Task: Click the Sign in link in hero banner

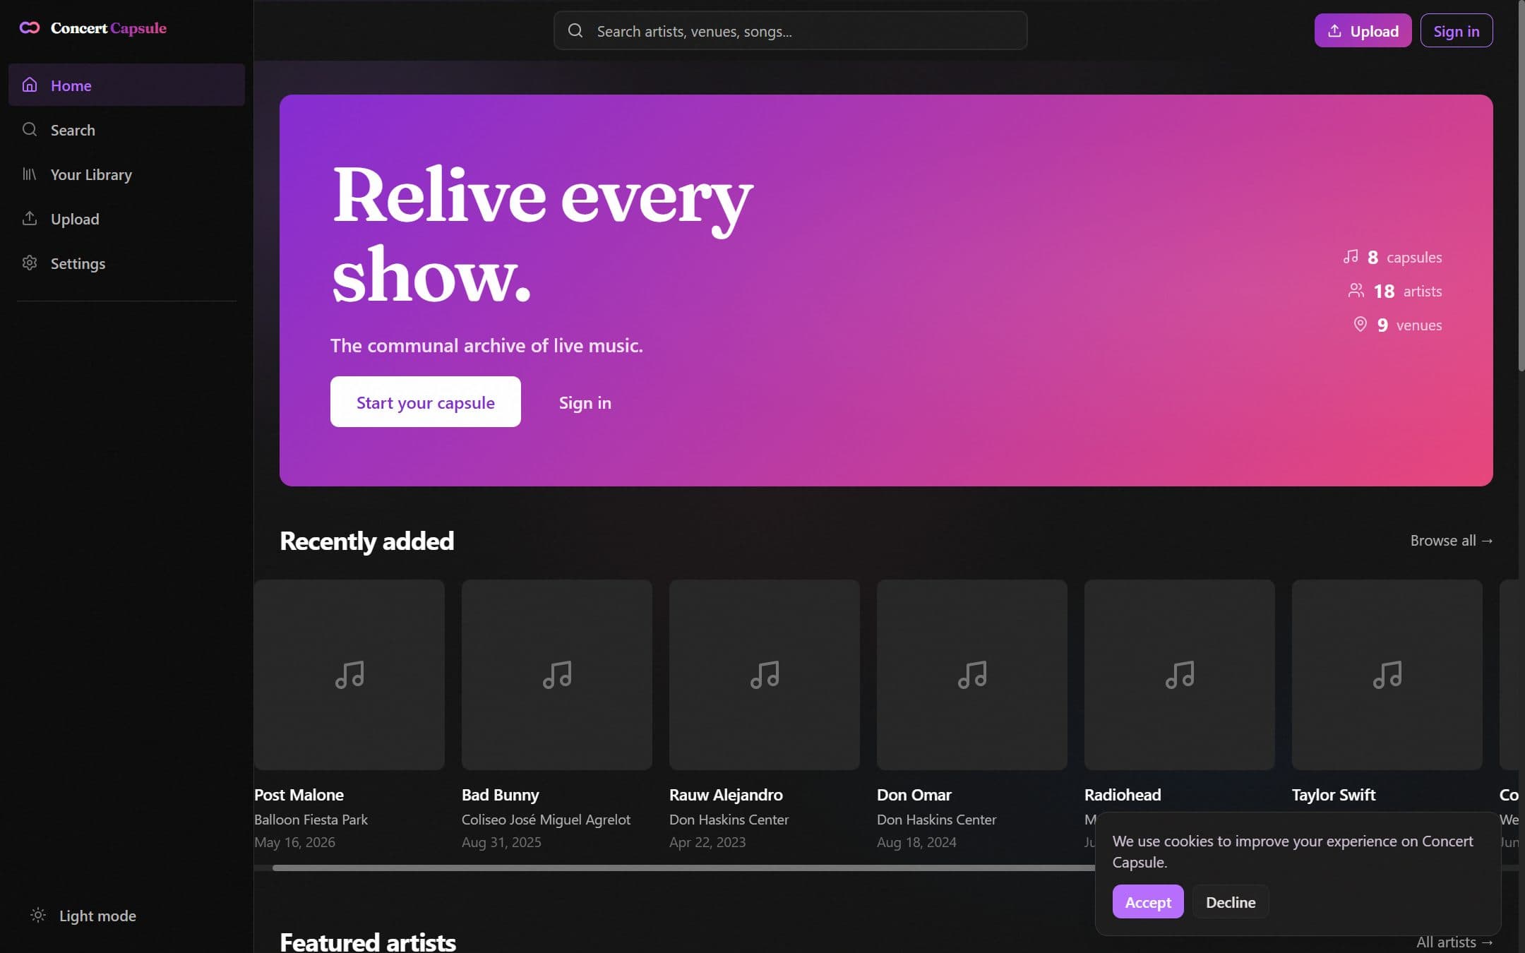Action: click(x=585, y=402)
